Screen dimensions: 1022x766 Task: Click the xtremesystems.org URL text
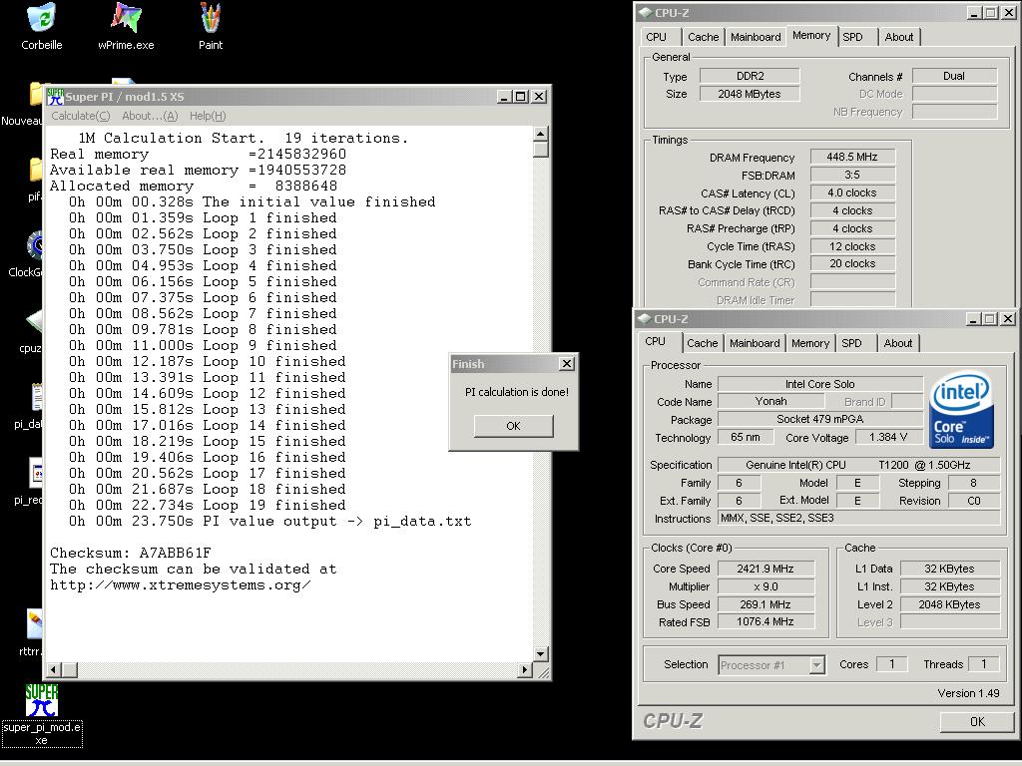[180, 584]
